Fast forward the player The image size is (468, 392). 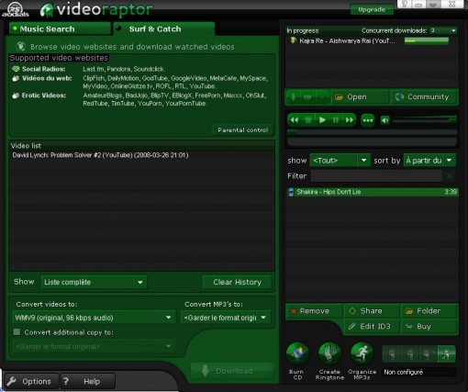(x=350, y=120)
